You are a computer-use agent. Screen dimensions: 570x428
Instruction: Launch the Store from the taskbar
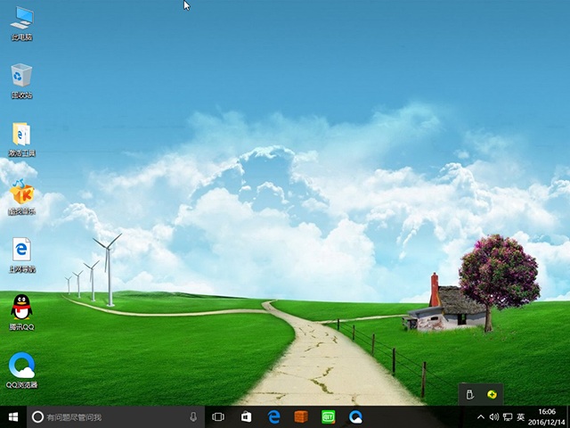coord(246,417)
